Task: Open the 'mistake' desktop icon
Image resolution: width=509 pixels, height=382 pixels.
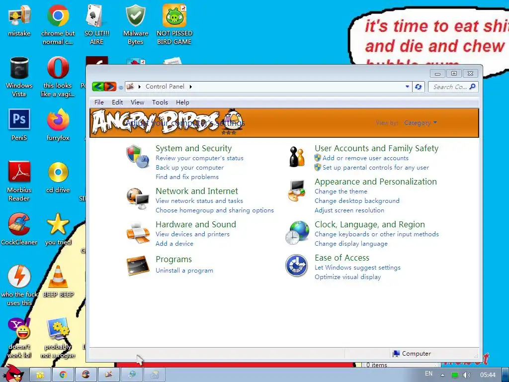Action: 19,15
